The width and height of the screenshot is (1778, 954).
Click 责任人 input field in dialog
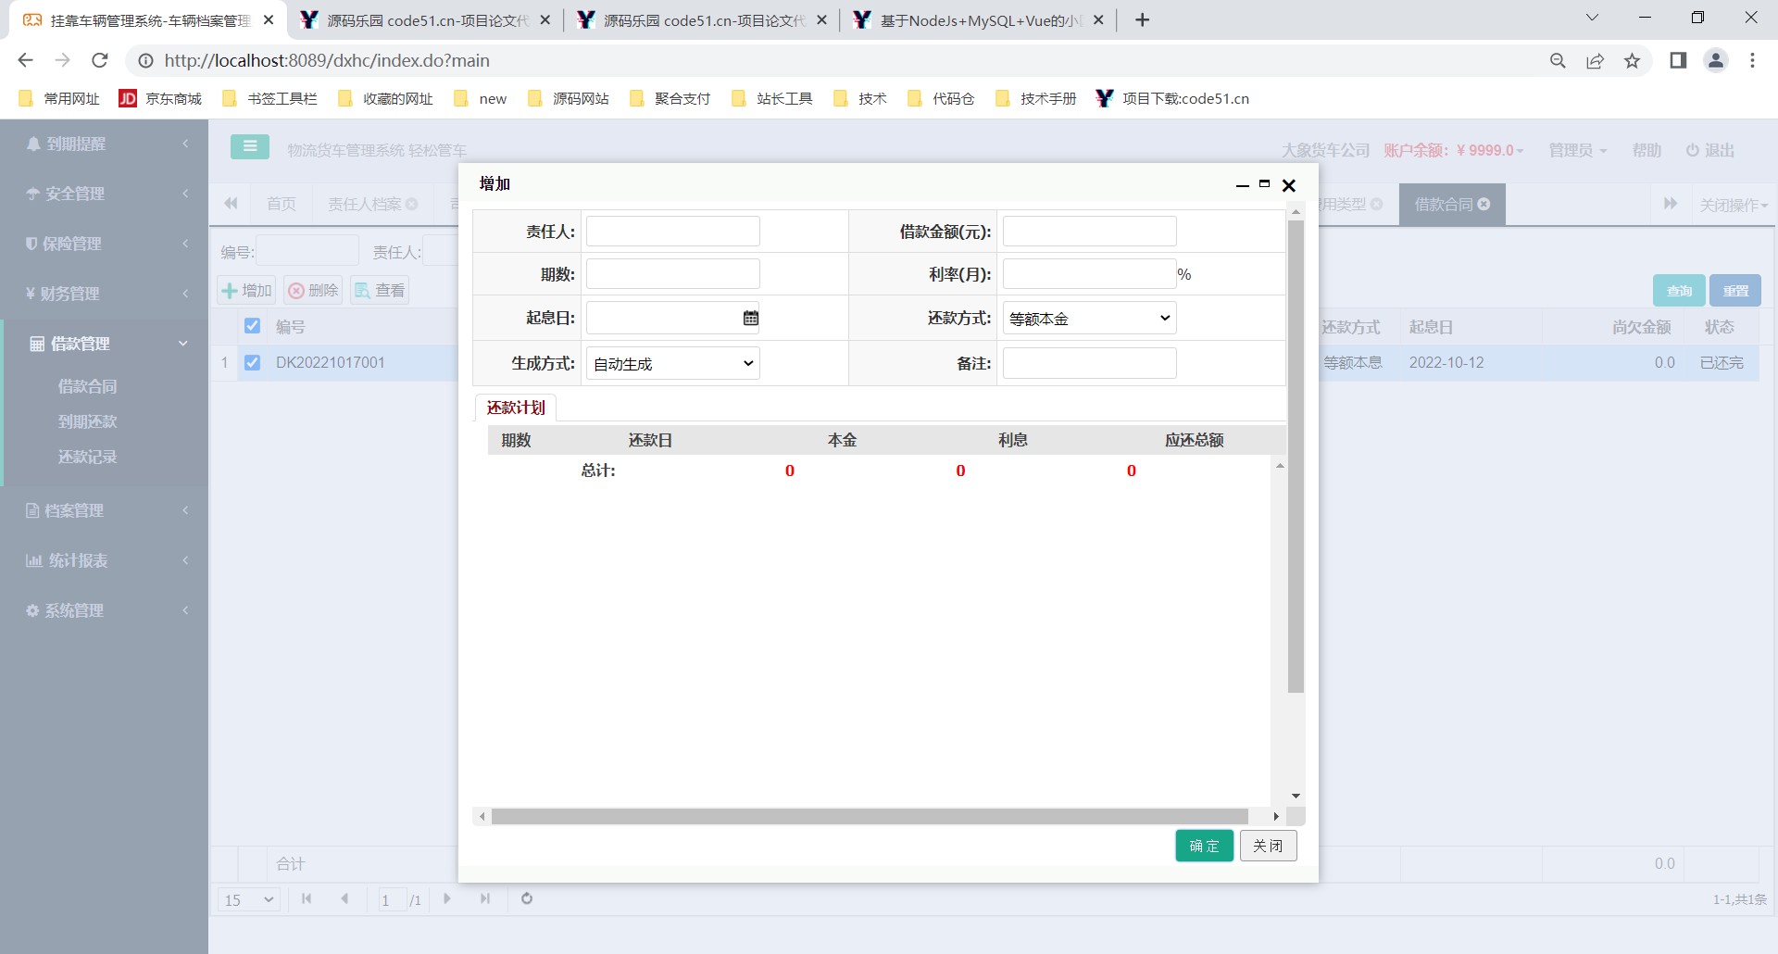(x=673, y=232)
